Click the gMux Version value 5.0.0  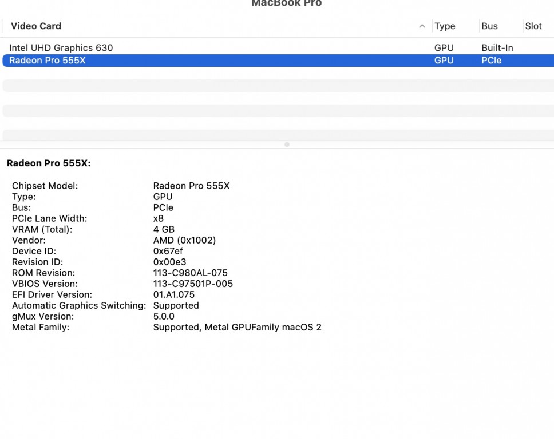[164, 317]
